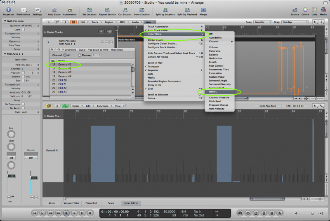Toggle the No Transpose checkbox
Screen dimensions: 330x221
click(23, 104)
